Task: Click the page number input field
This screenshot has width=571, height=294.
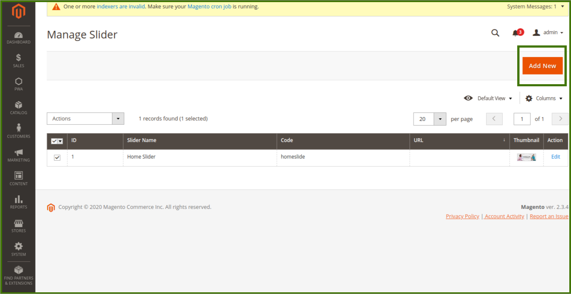Action: (x=522, y=119)
